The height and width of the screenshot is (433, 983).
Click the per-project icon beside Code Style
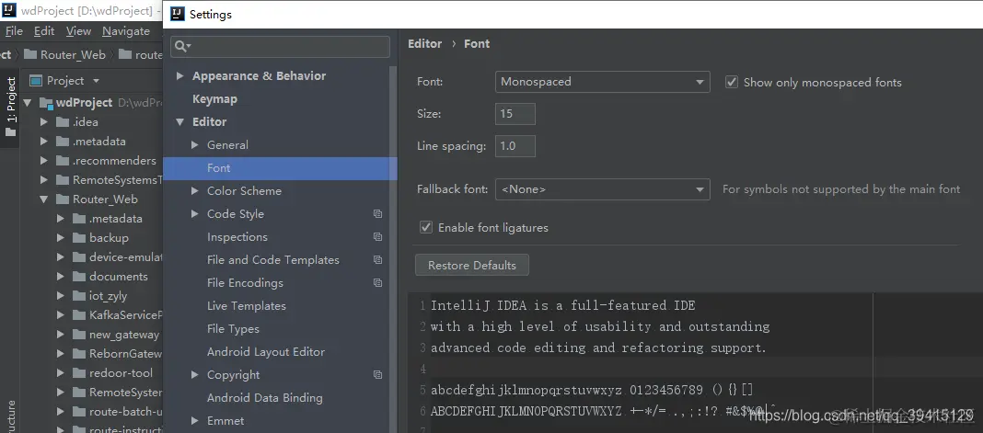(377, 214)
